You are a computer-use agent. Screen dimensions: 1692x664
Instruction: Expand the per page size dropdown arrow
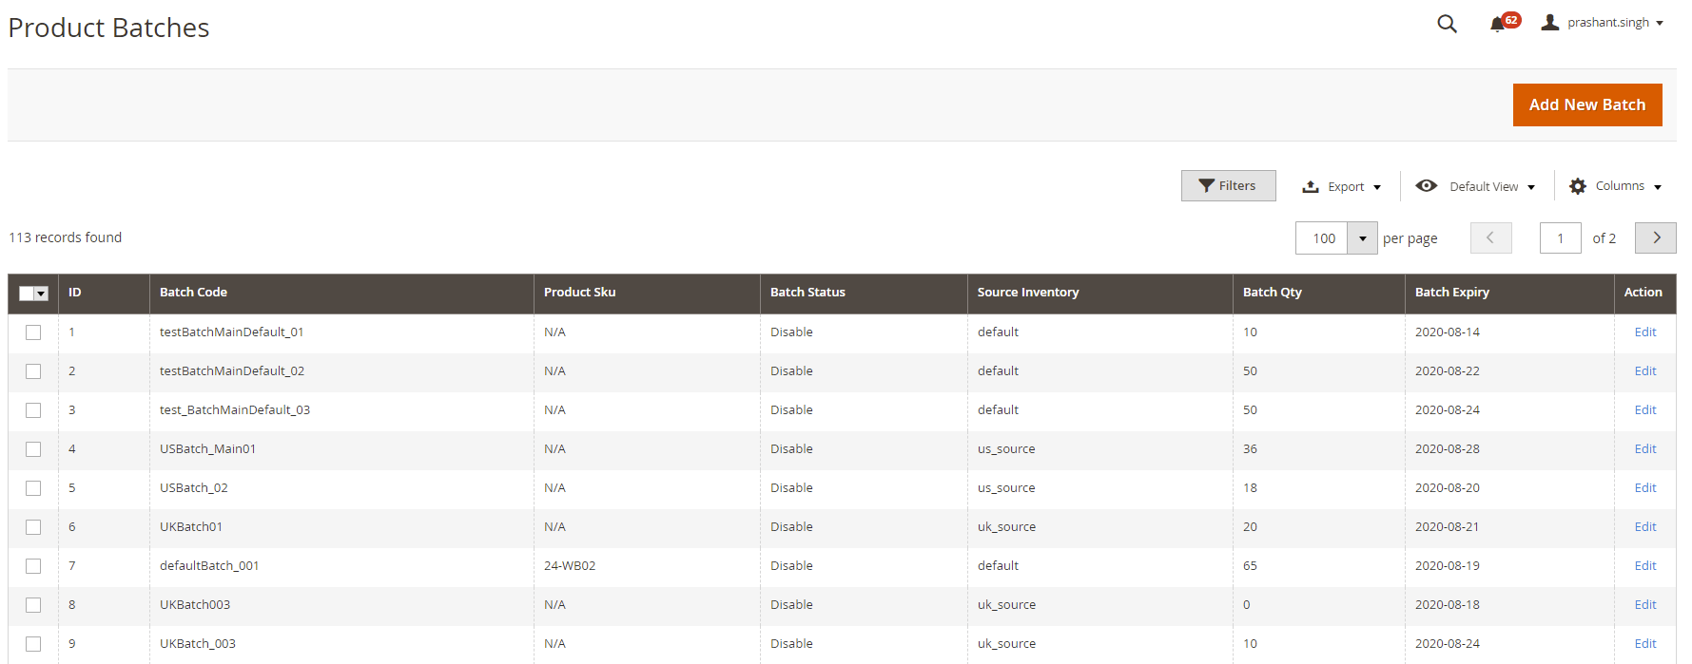(x=1362, y=238)
